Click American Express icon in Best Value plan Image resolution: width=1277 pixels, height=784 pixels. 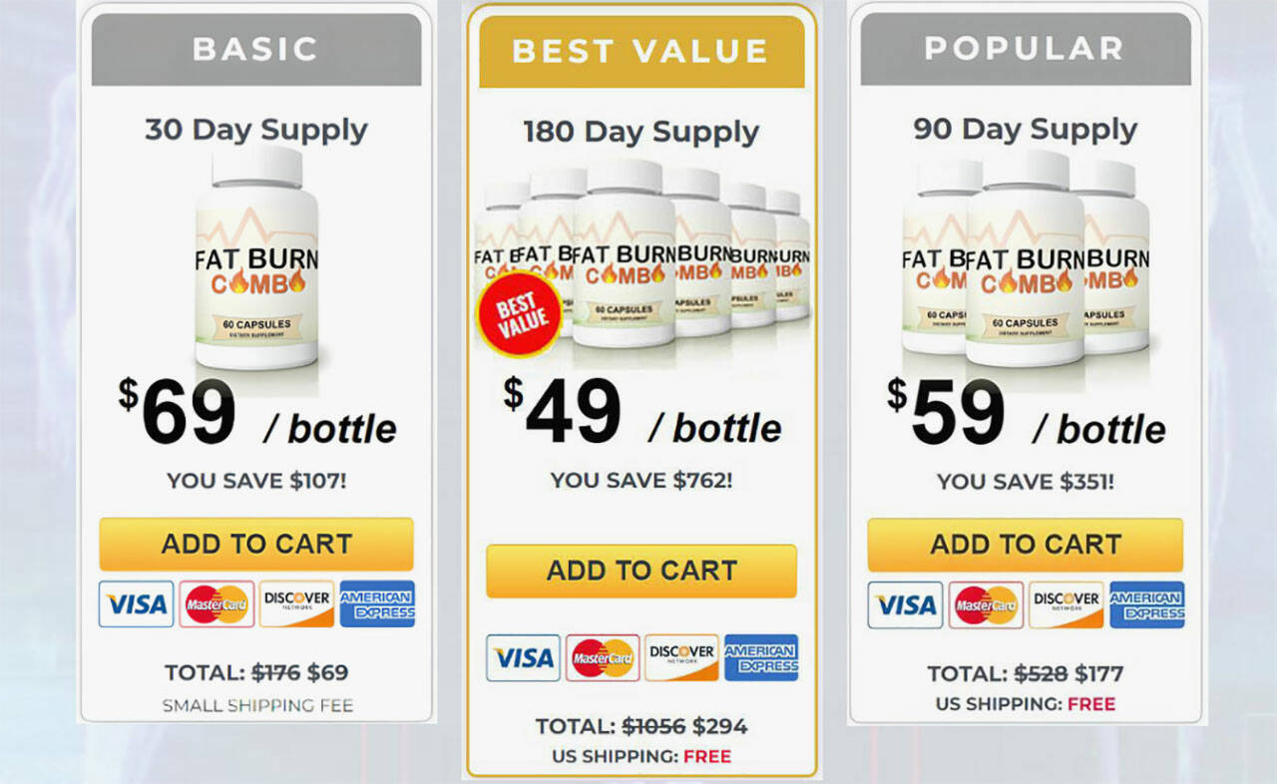tap(761, 657)
